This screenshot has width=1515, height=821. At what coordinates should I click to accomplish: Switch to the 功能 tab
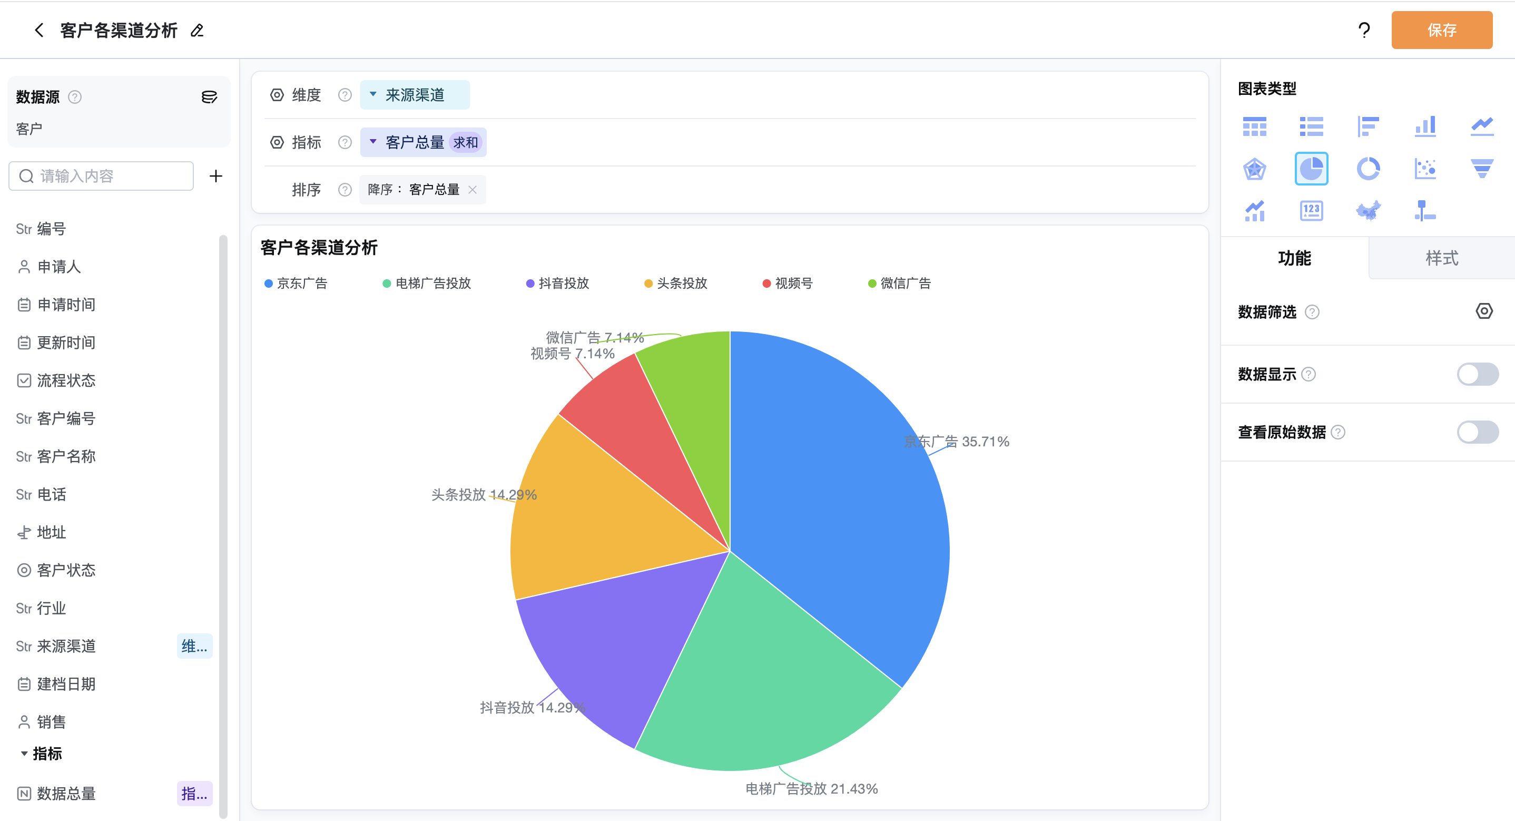1294,258
